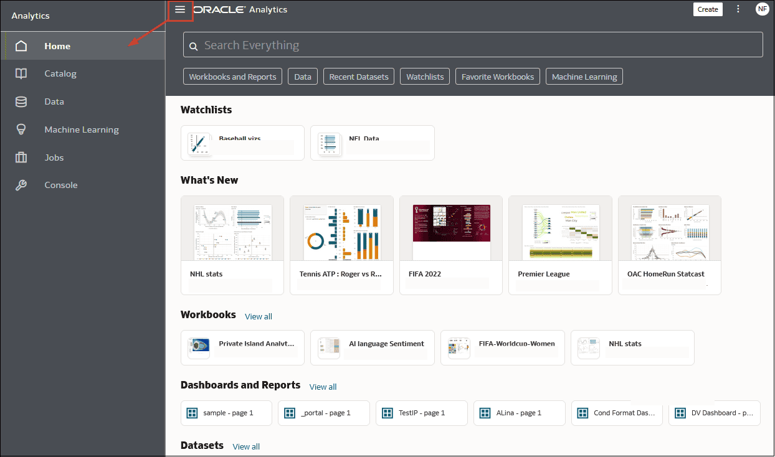Toggle the Favorite Workbooks filter
Viewport: 775px width, 457px height.
pyautogui.click(x=497, y=76)
